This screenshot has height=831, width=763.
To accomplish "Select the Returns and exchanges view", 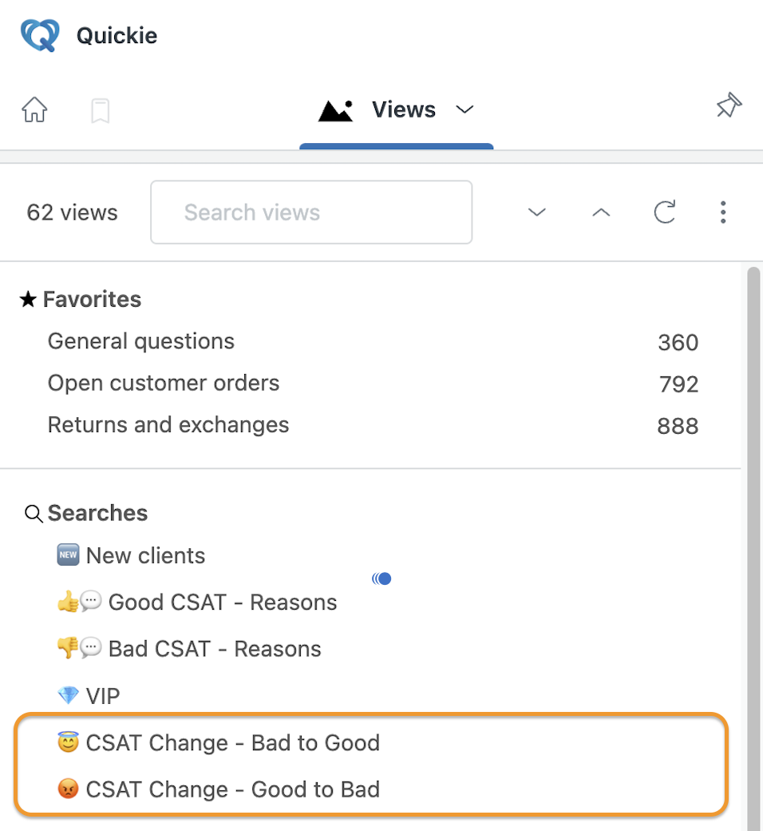I will pos(373,426).
